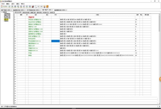Click result cell showing 25
This screenshot has height=109, width=161.
coord(137,22)
